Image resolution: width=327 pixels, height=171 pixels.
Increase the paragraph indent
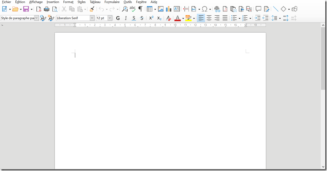coord(257,18)
